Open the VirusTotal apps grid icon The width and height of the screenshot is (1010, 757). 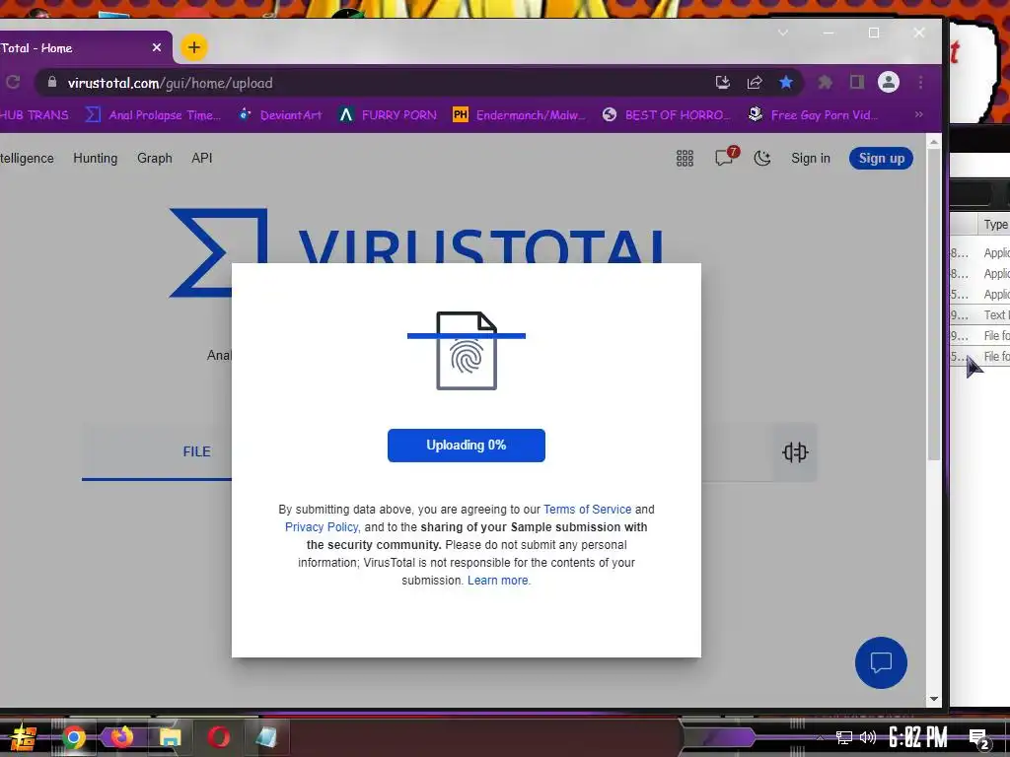tap(685, 159)
